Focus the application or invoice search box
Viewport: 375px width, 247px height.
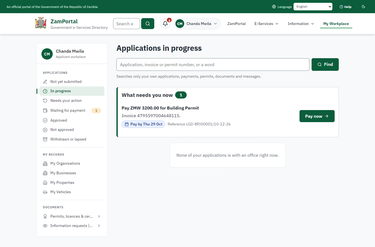213,64
